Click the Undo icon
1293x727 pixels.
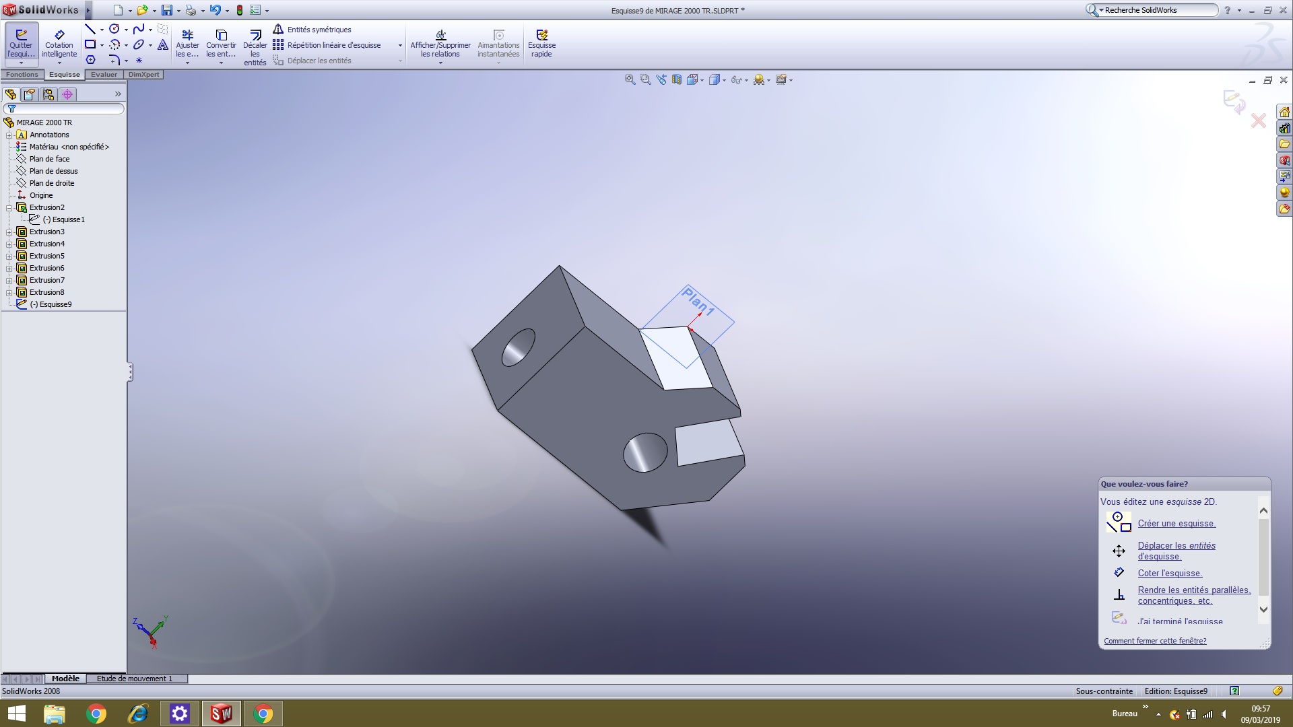tap(215, 10)
